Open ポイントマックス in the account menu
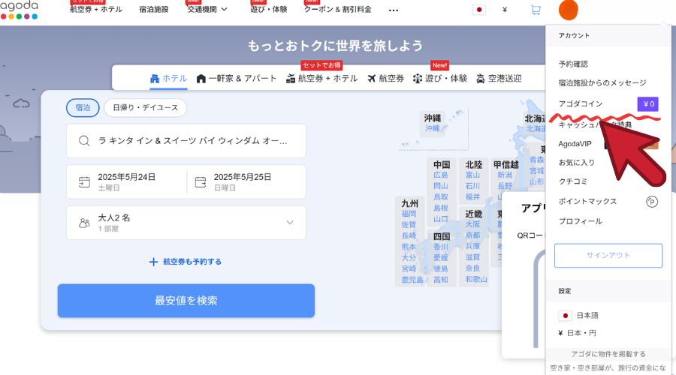 click(x=587, y=202)
